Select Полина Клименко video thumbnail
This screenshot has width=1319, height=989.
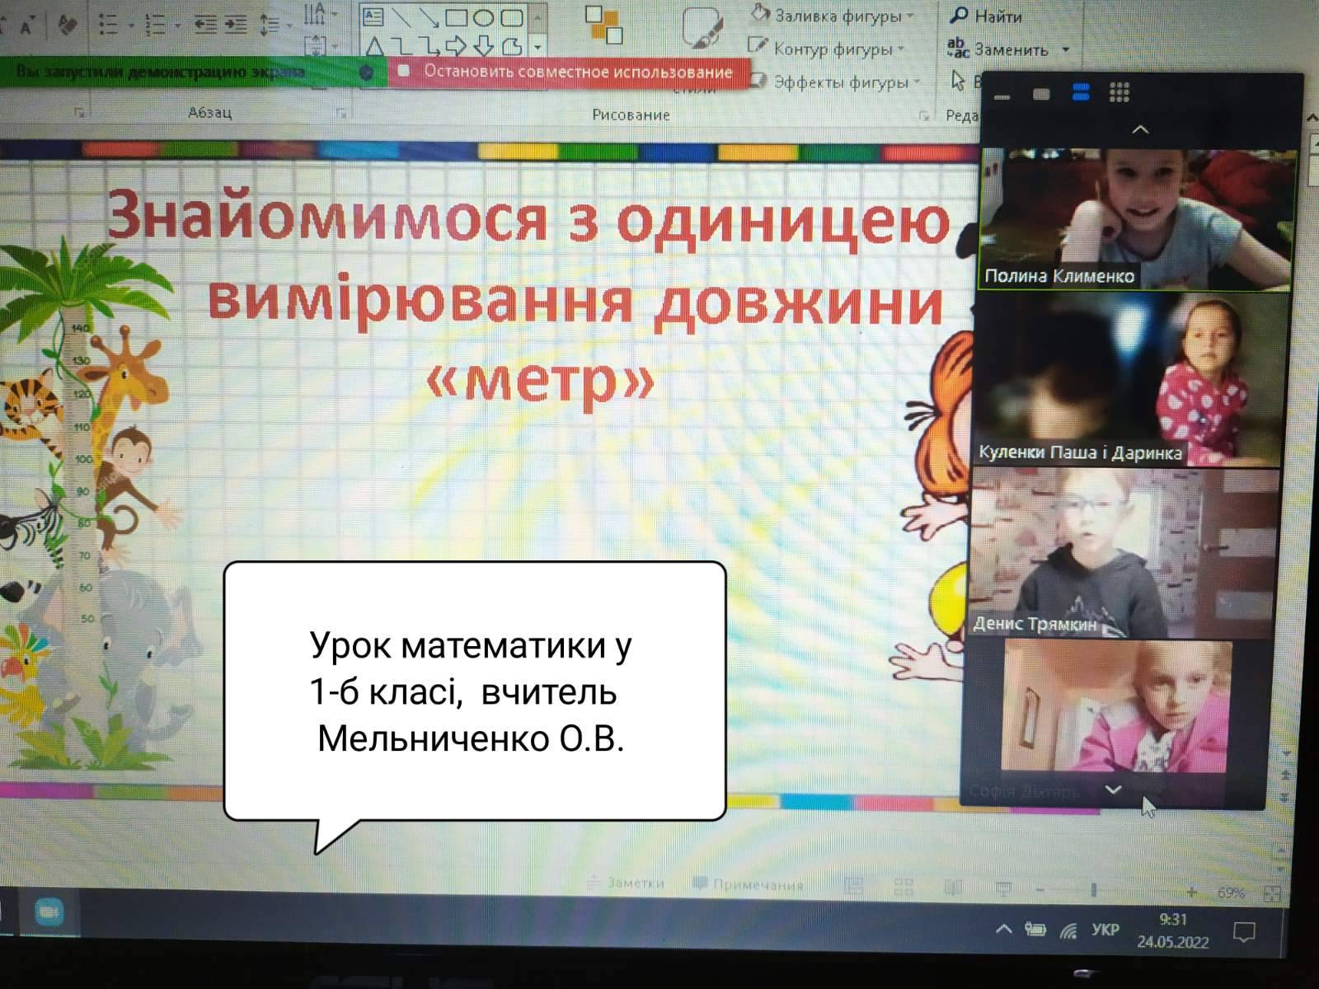(x=1135, y=218)
